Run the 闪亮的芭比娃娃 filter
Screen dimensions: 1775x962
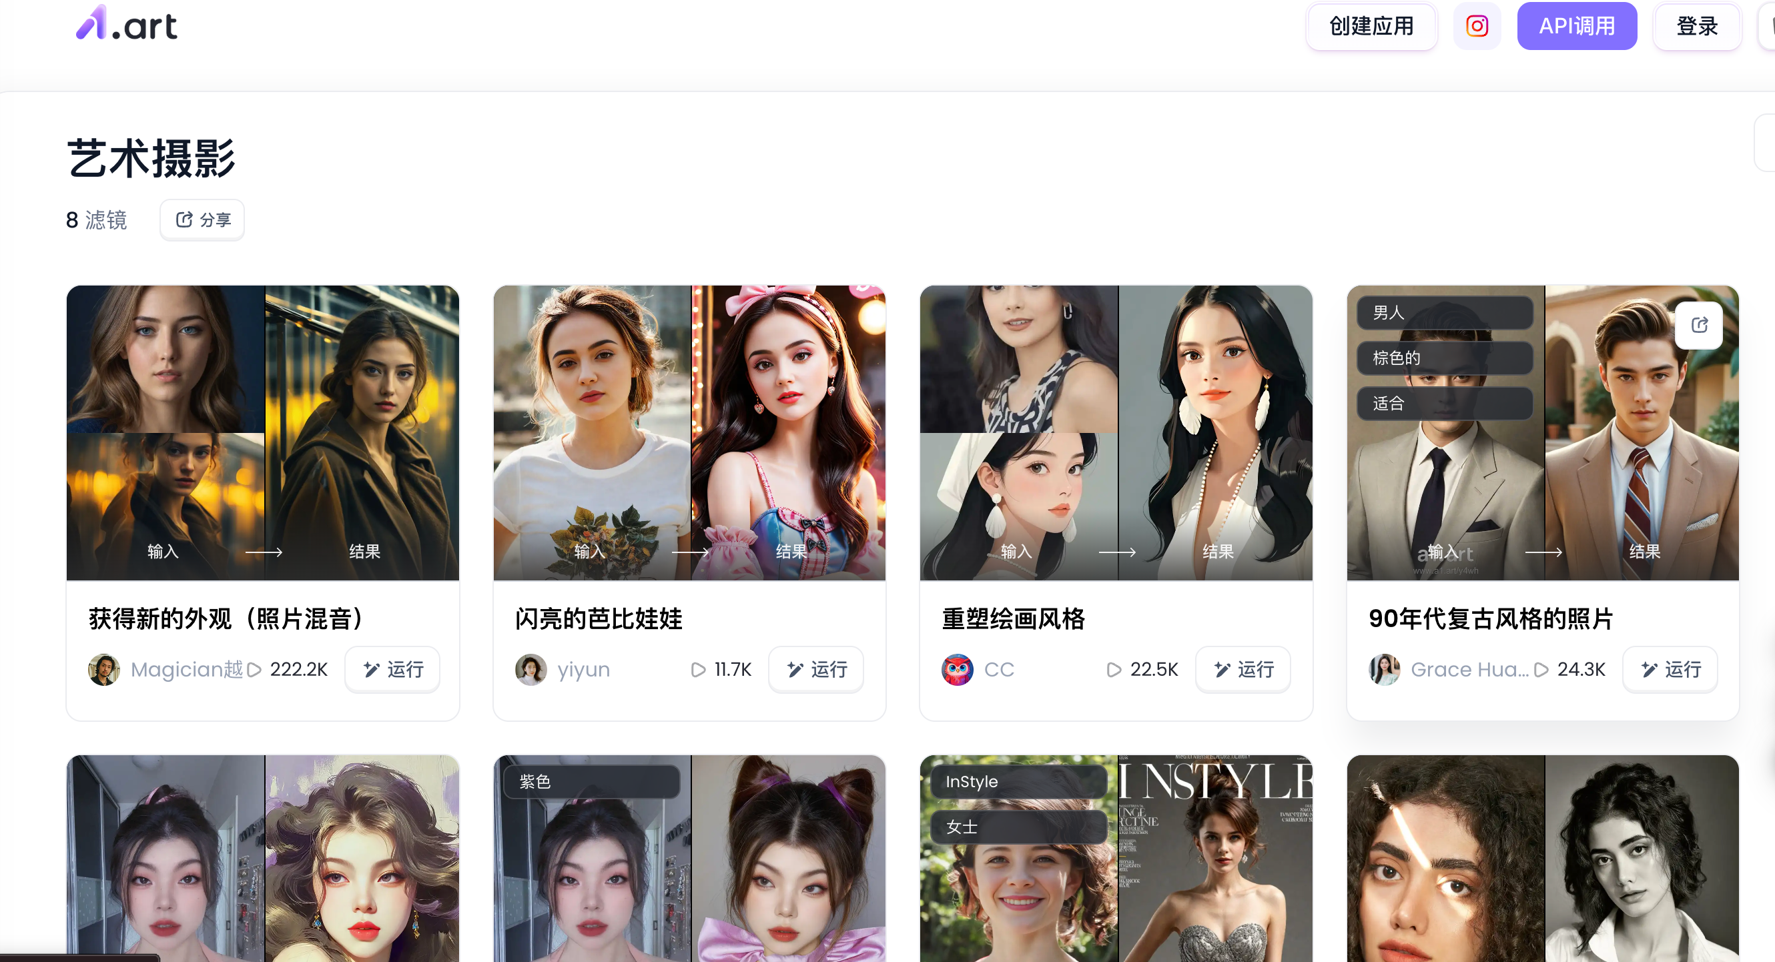816,669
